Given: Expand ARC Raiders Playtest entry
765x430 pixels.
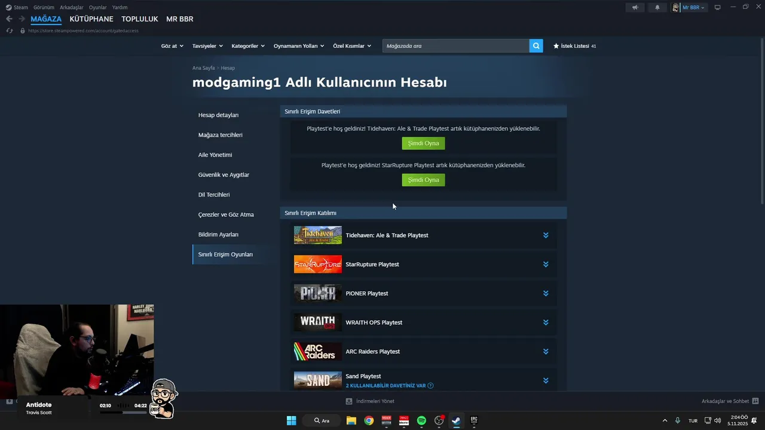Looking at the screenshot, I should pos(546,351).
